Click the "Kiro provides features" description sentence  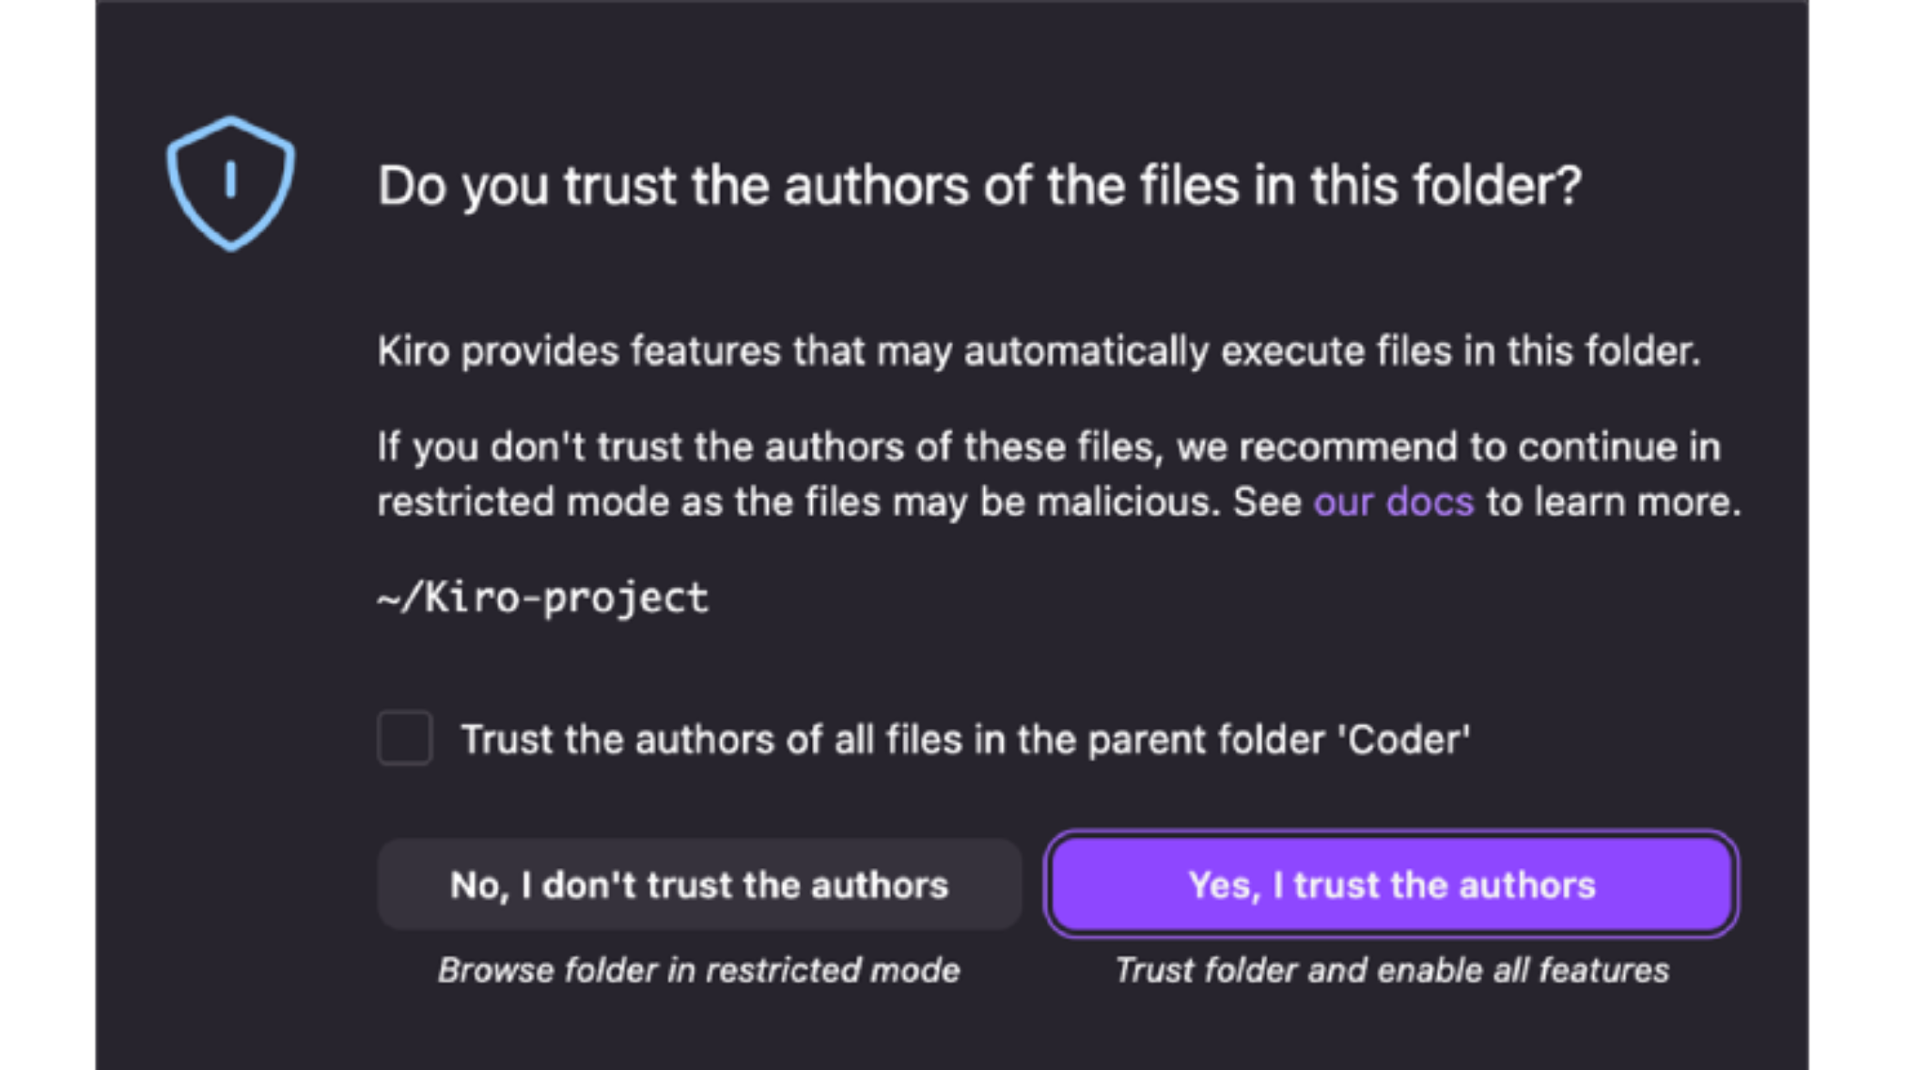pyautogui.click(x=1038, y=351)
